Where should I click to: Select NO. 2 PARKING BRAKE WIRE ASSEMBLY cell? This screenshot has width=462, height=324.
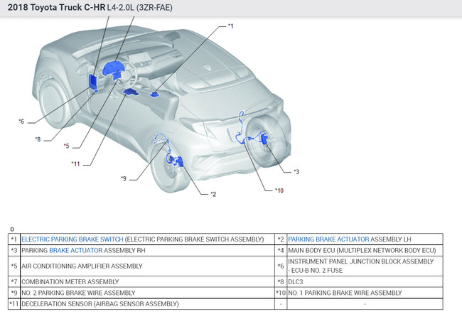(147, 293)
